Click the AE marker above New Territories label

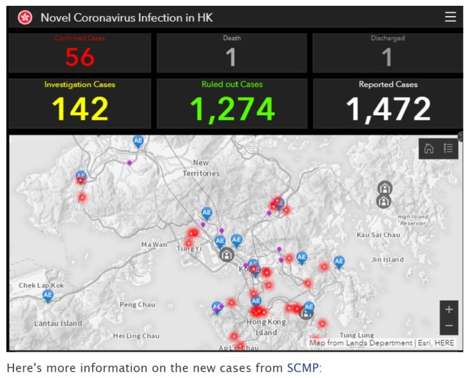138,140
